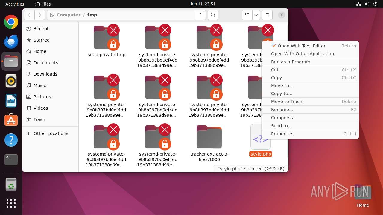383x215 pixels.
Task: Choose Open With Text Editor
Action: coord(310,46)
